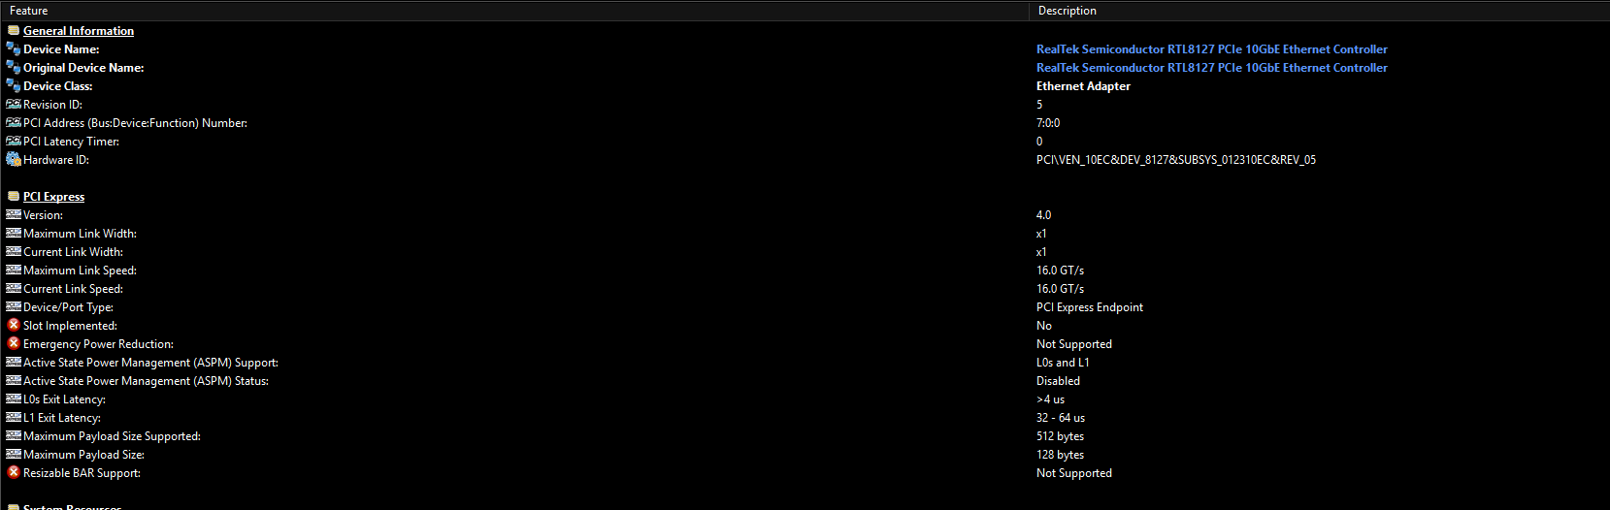Click the Device Name network icon
This screenshot has height=510, width=1610.
14,49
